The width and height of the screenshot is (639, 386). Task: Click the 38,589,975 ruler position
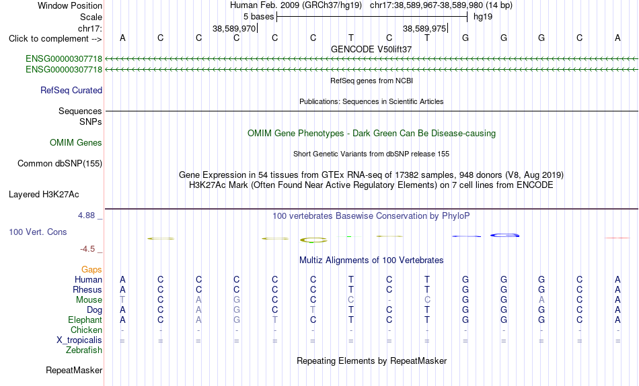click(x=424, y=28)
